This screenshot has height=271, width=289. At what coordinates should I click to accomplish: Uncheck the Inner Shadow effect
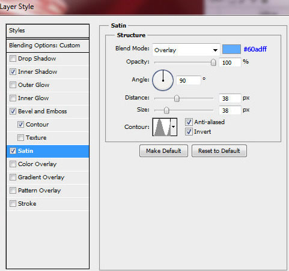tap(13, 72)
